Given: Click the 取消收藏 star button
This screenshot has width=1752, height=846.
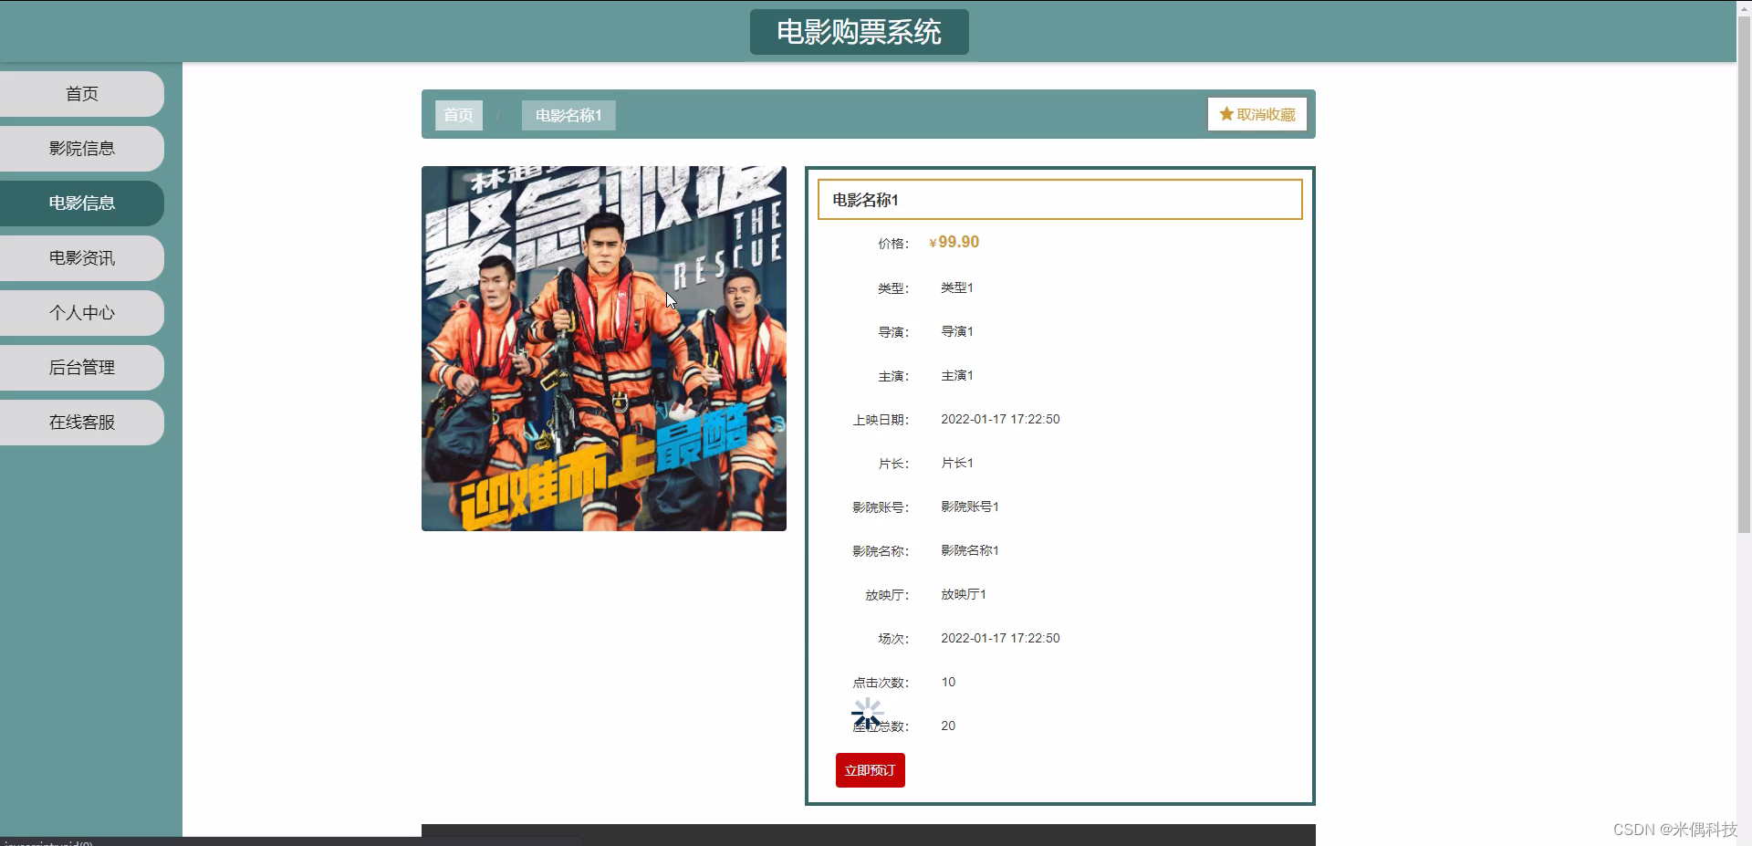Looking at the screenshot, I should click(1257, 114).
